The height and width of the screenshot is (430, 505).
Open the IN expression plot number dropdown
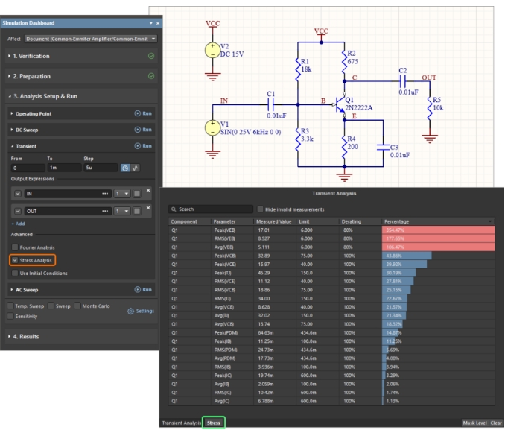pyautogui.click(x=122, y=194)
